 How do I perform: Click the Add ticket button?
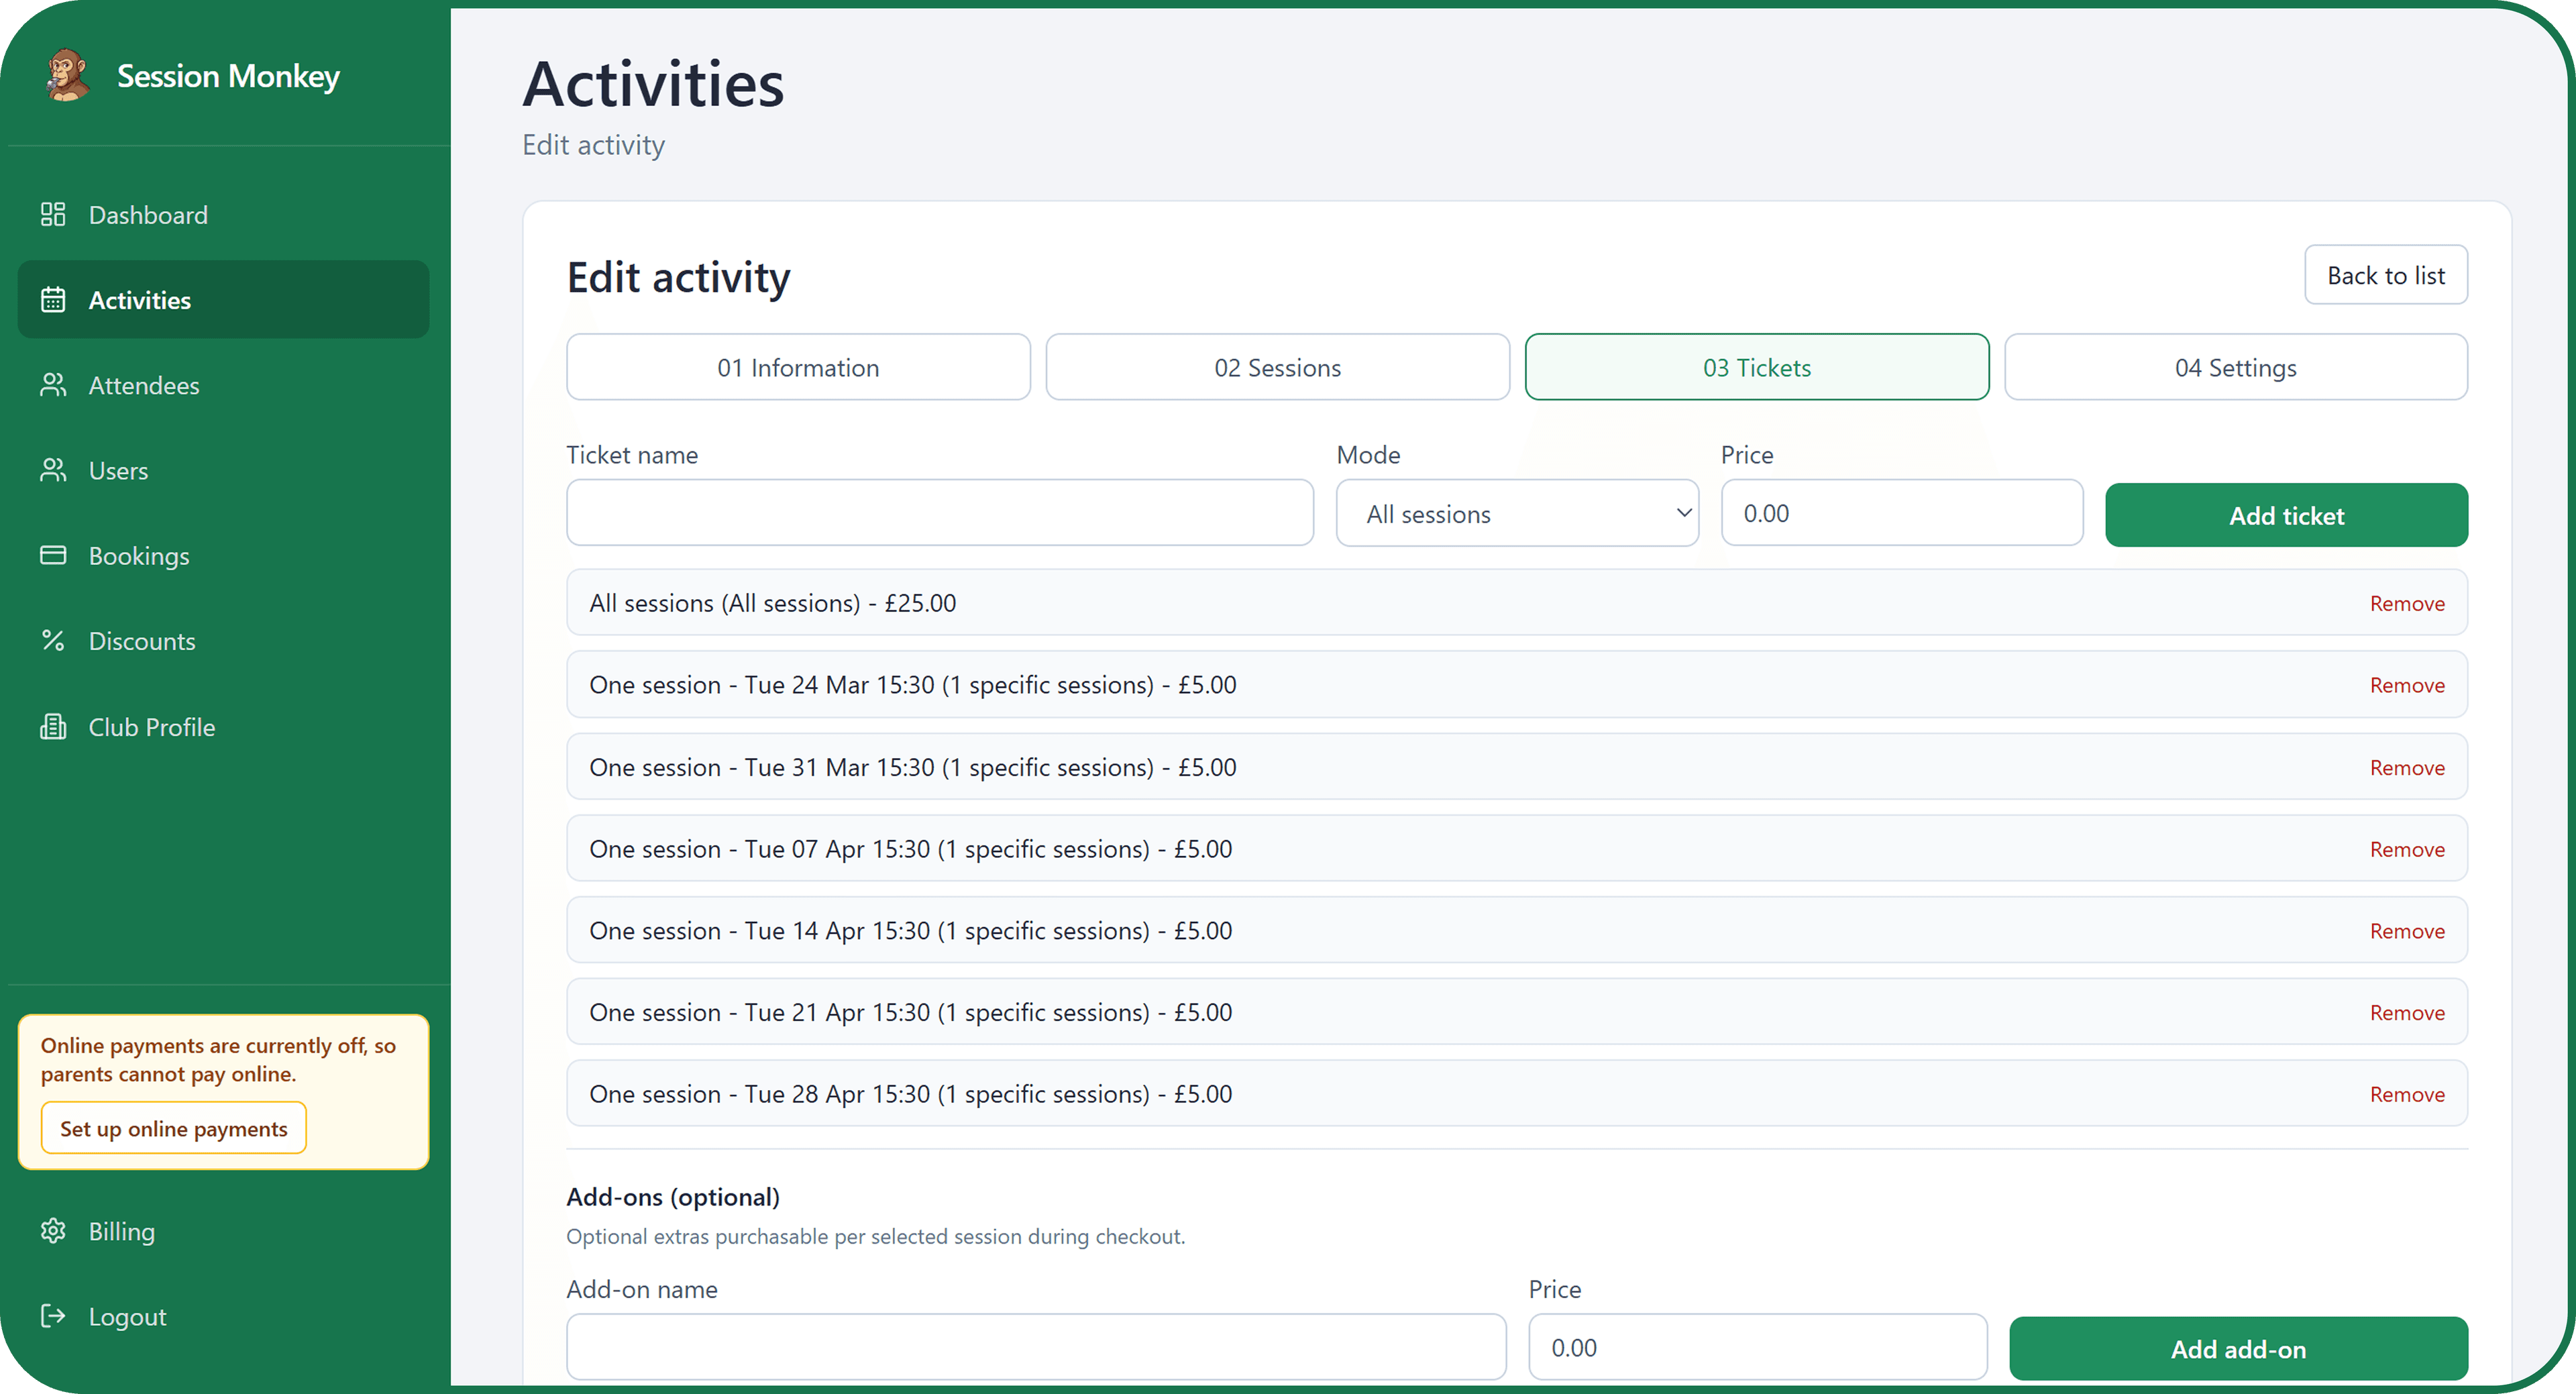(2286, 515)
